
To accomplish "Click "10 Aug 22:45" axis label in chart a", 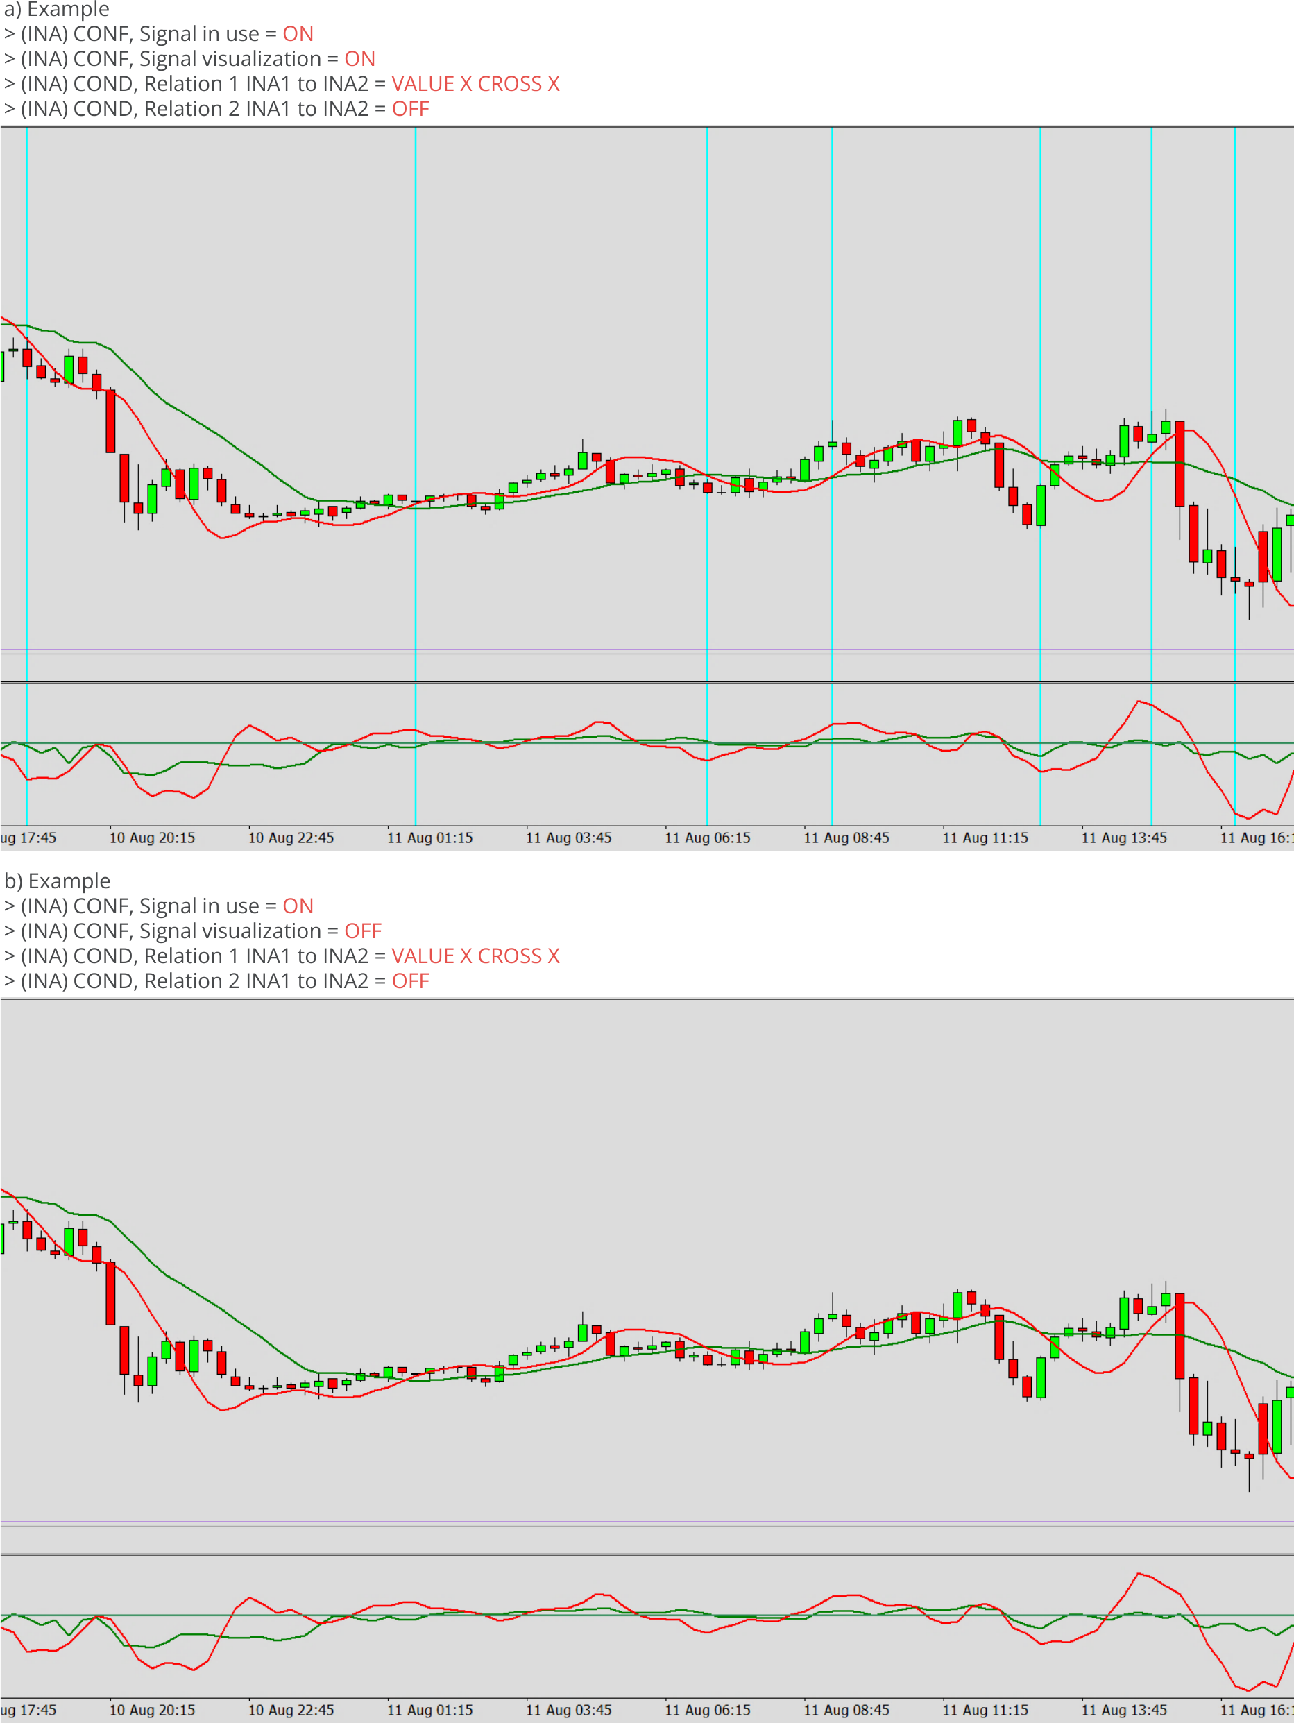I will pos(291,838).
